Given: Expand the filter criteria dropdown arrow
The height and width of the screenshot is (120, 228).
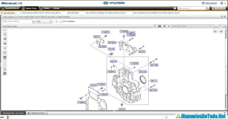Looking at the screenshot, I should (x=216, y=26).
